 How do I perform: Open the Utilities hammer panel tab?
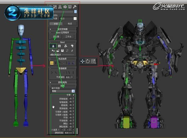pos(75,7)
